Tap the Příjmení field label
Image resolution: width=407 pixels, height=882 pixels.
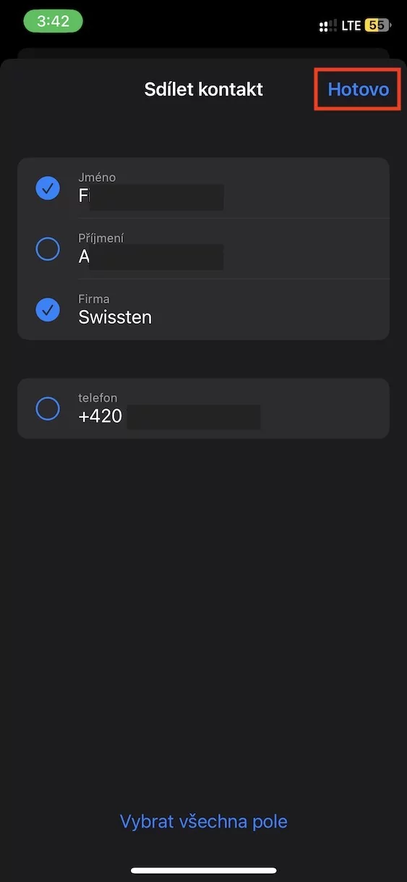click(101, 238)
